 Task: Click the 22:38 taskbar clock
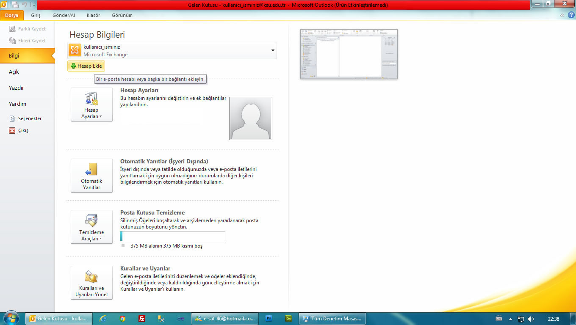tap(554, 319)
